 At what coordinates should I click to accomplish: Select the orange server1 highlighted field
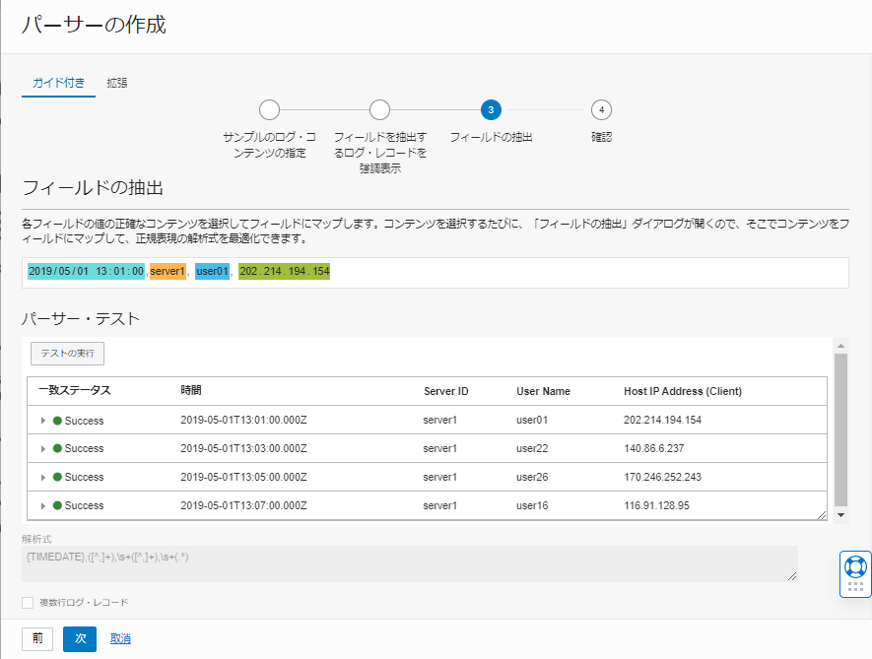tap(168, 271)
